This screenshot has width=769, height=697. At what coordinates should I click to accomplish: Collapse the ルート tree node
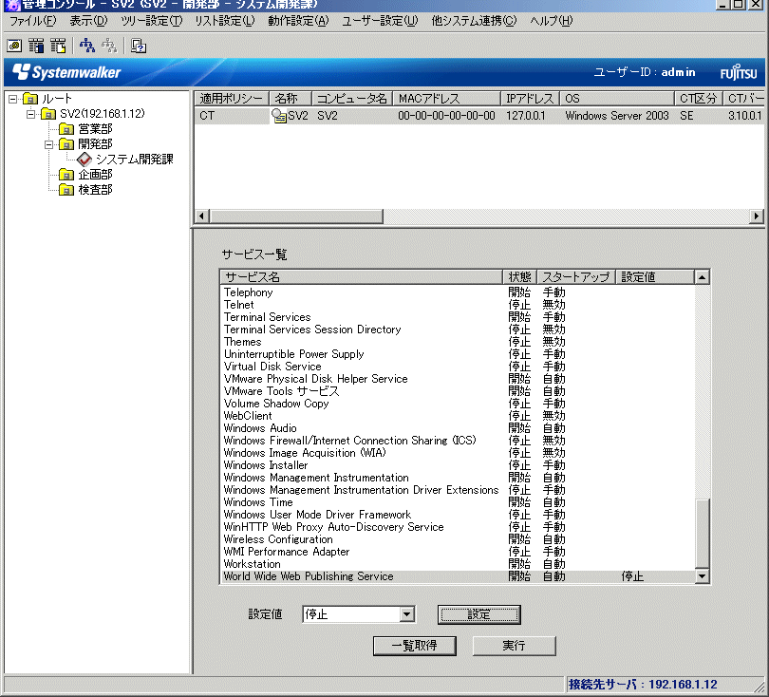(x=12, y=99)
